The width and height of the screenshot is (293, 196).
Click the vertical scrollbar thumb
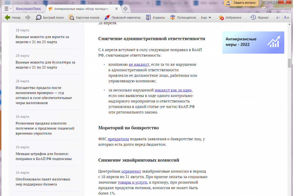(x=289, y=63)
